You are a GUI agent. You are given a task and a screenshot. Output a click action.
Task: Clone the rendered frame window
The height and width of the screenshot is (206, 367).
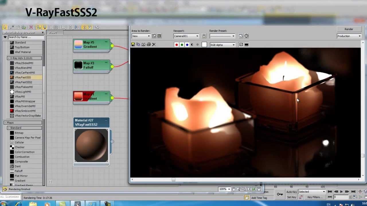click(143, 45)
